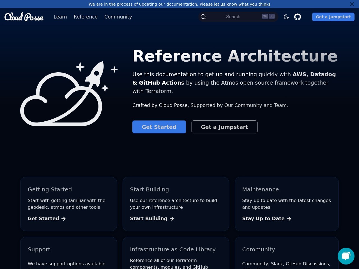Click Get a Jumpstart in navbar
Viewport: 359px width, 269px height.
[333, 17]
